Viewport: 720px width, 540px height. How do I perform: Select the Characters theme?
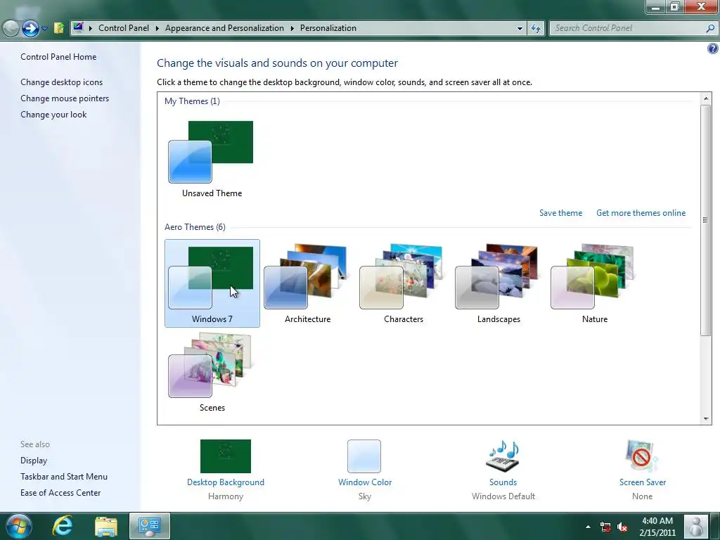pos(403,283)
